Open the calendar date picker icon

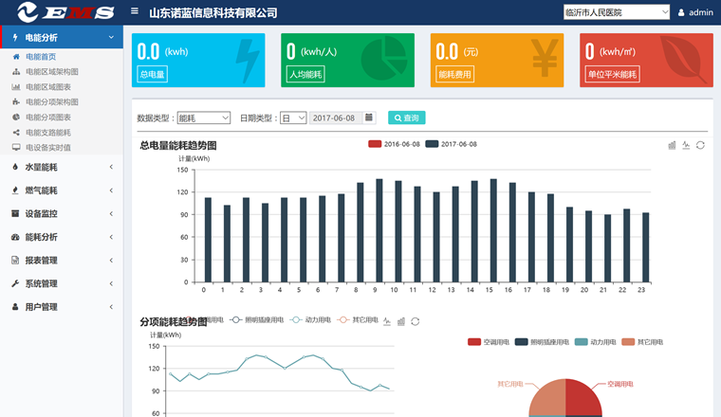(369, 118)
